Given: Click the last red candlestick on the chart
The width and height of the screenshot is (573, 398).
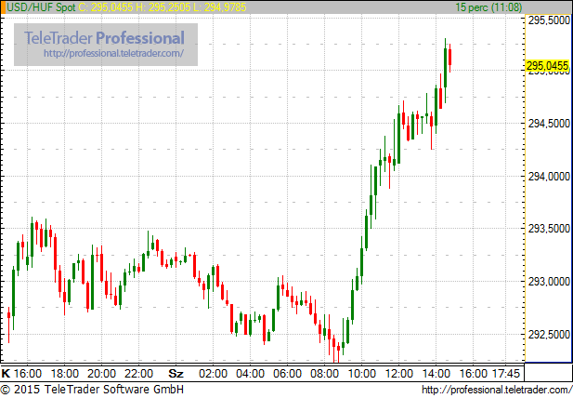Looking at the screenshot, I should click(449, 58).
